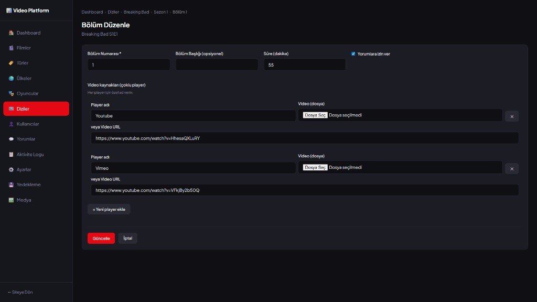The image size is (537, 302).
Task: Select the Yedekleme backup icon
Action: (12, 185)
